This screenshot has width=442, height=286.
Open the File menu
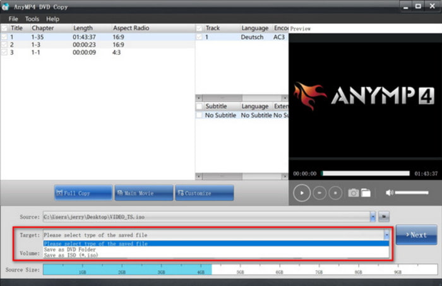[x=13, y=19]
